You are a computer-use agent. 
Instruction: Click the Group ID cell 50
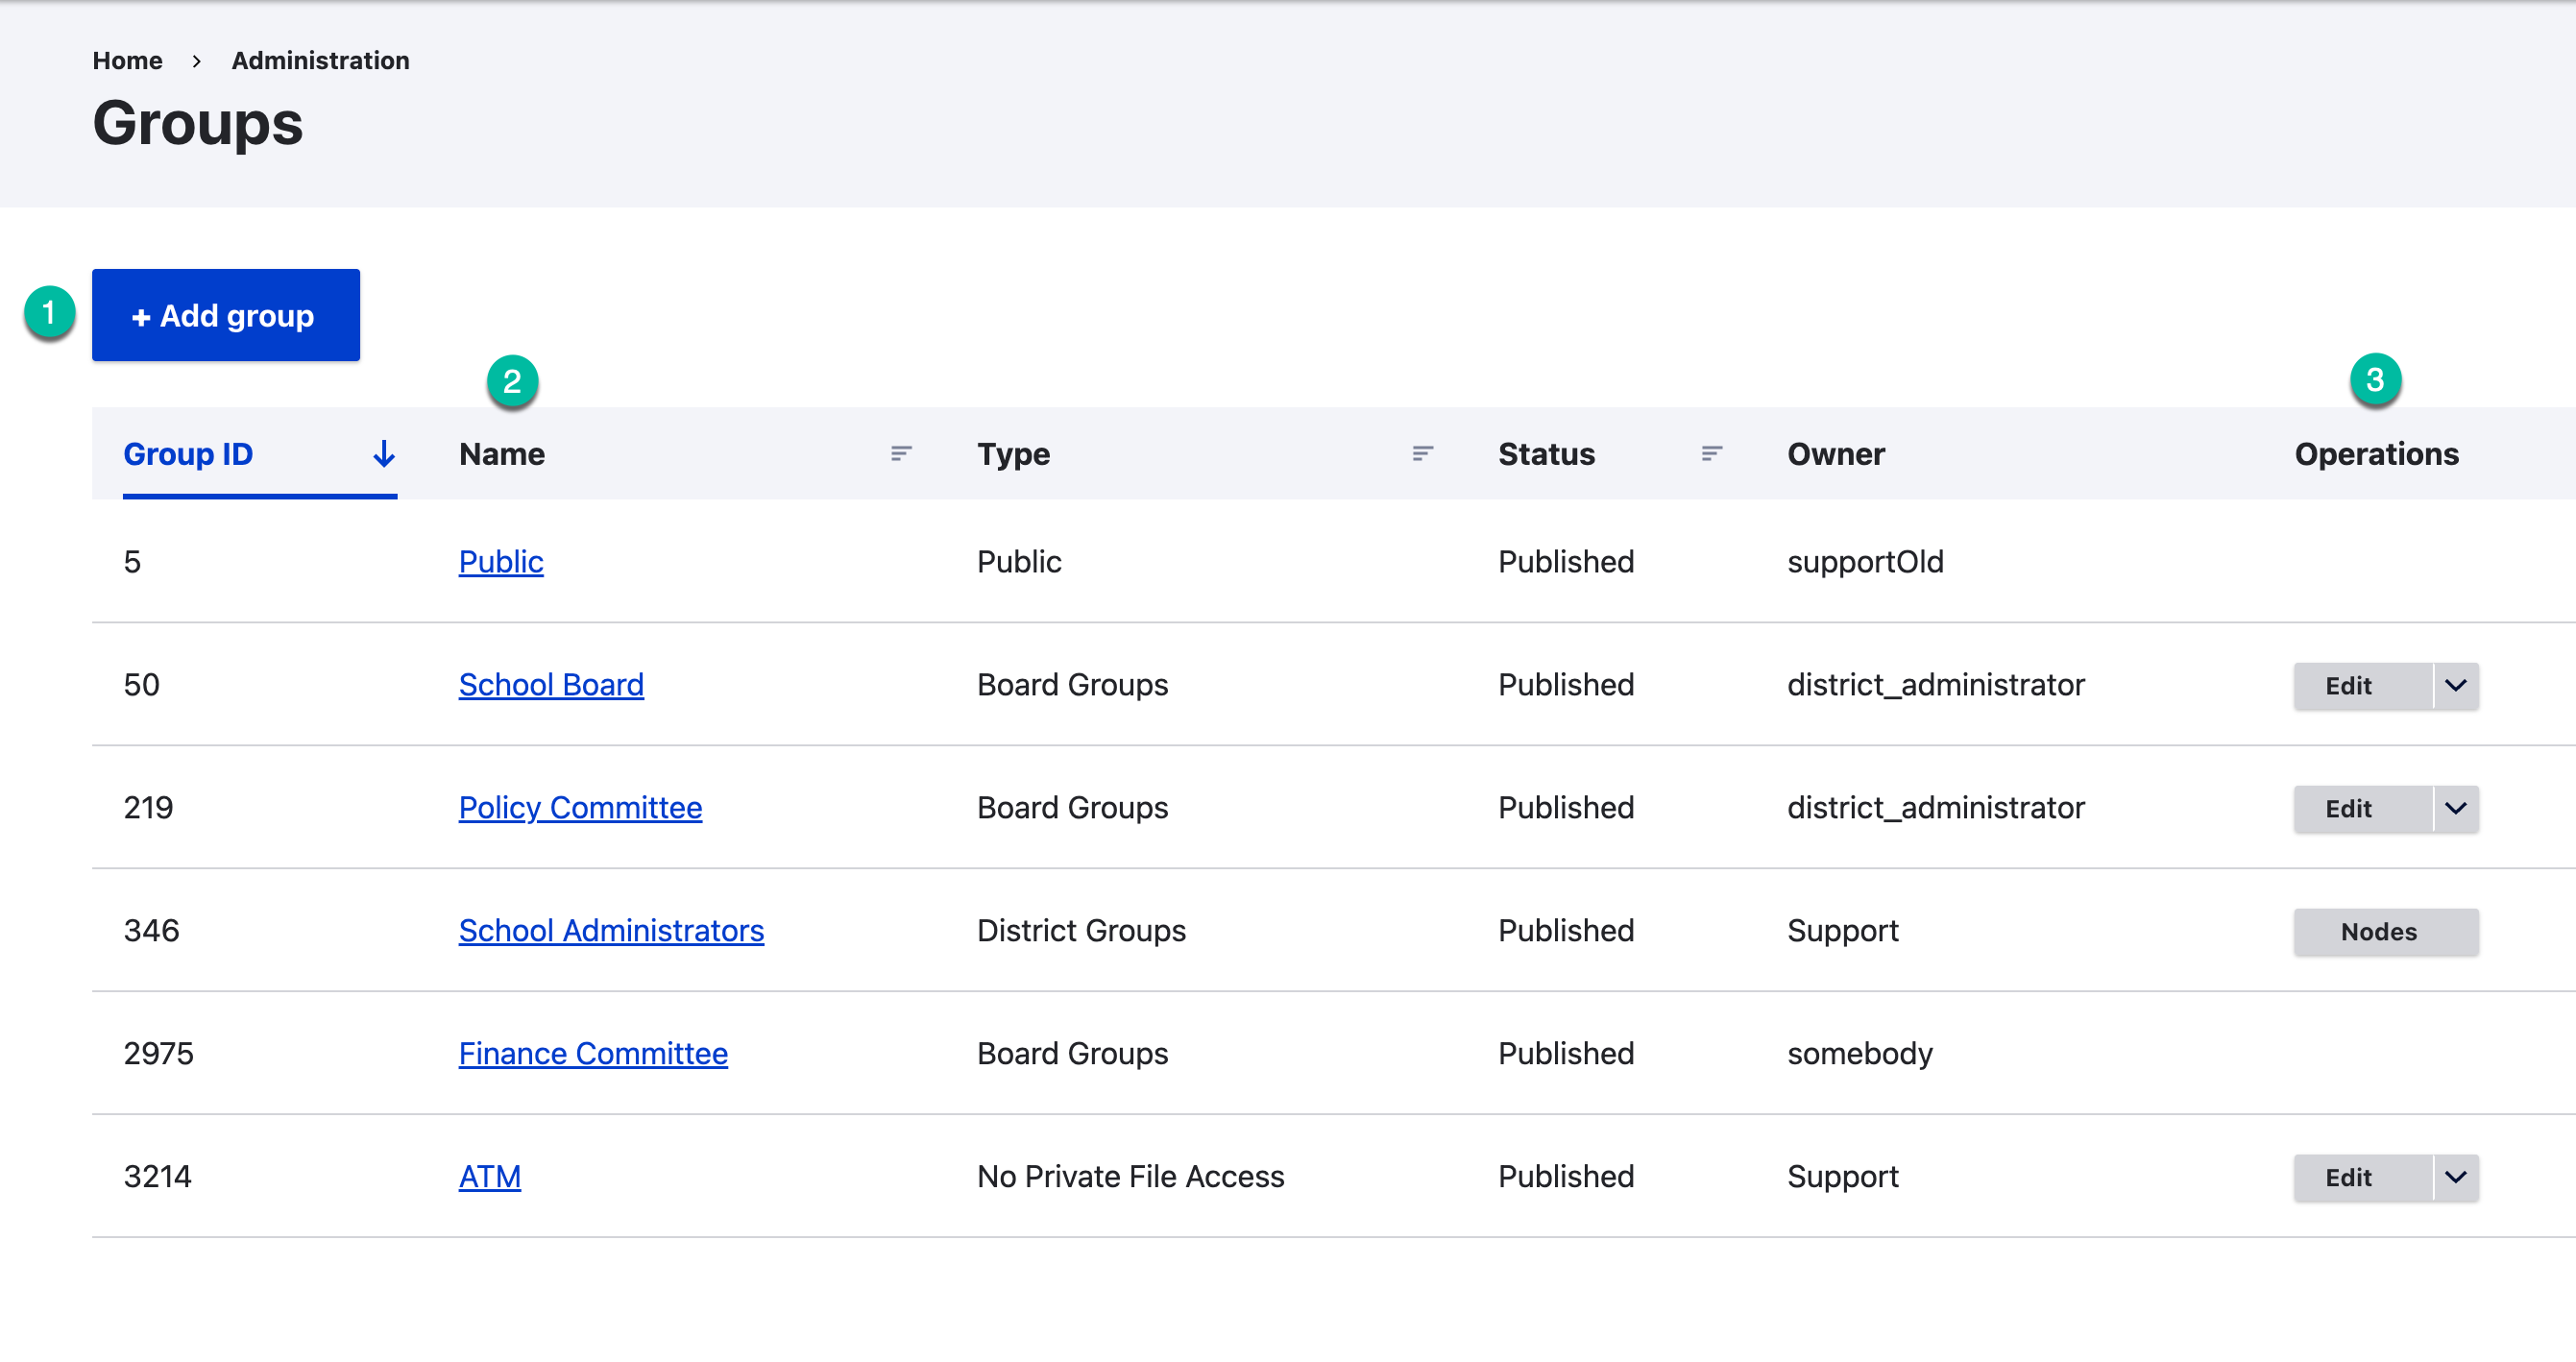click(x=141, y=684)
